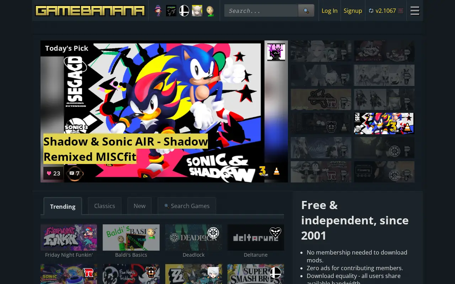Click the "No membership needed to download mods." text
This screenshot has height=284, width=455.
click(357, 256)
